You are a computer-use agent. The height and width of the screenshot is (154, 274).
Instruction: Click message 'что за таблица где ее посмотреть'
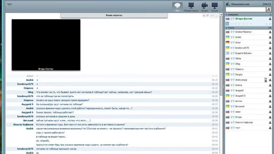tap(55, 96)
